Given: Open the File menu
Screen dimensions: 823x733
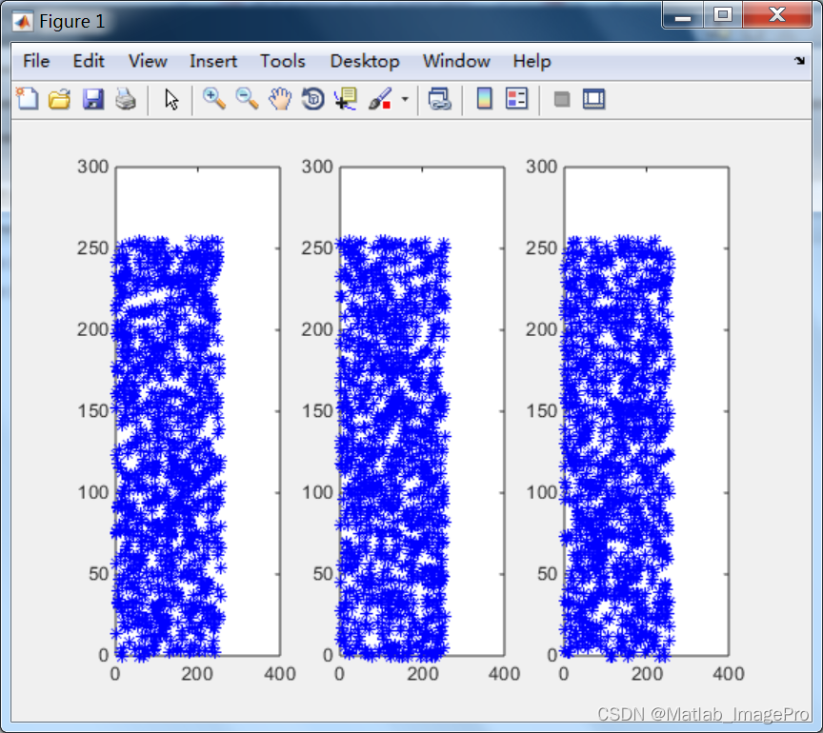Looking at the screenshot, I should [x=36, y=61].
